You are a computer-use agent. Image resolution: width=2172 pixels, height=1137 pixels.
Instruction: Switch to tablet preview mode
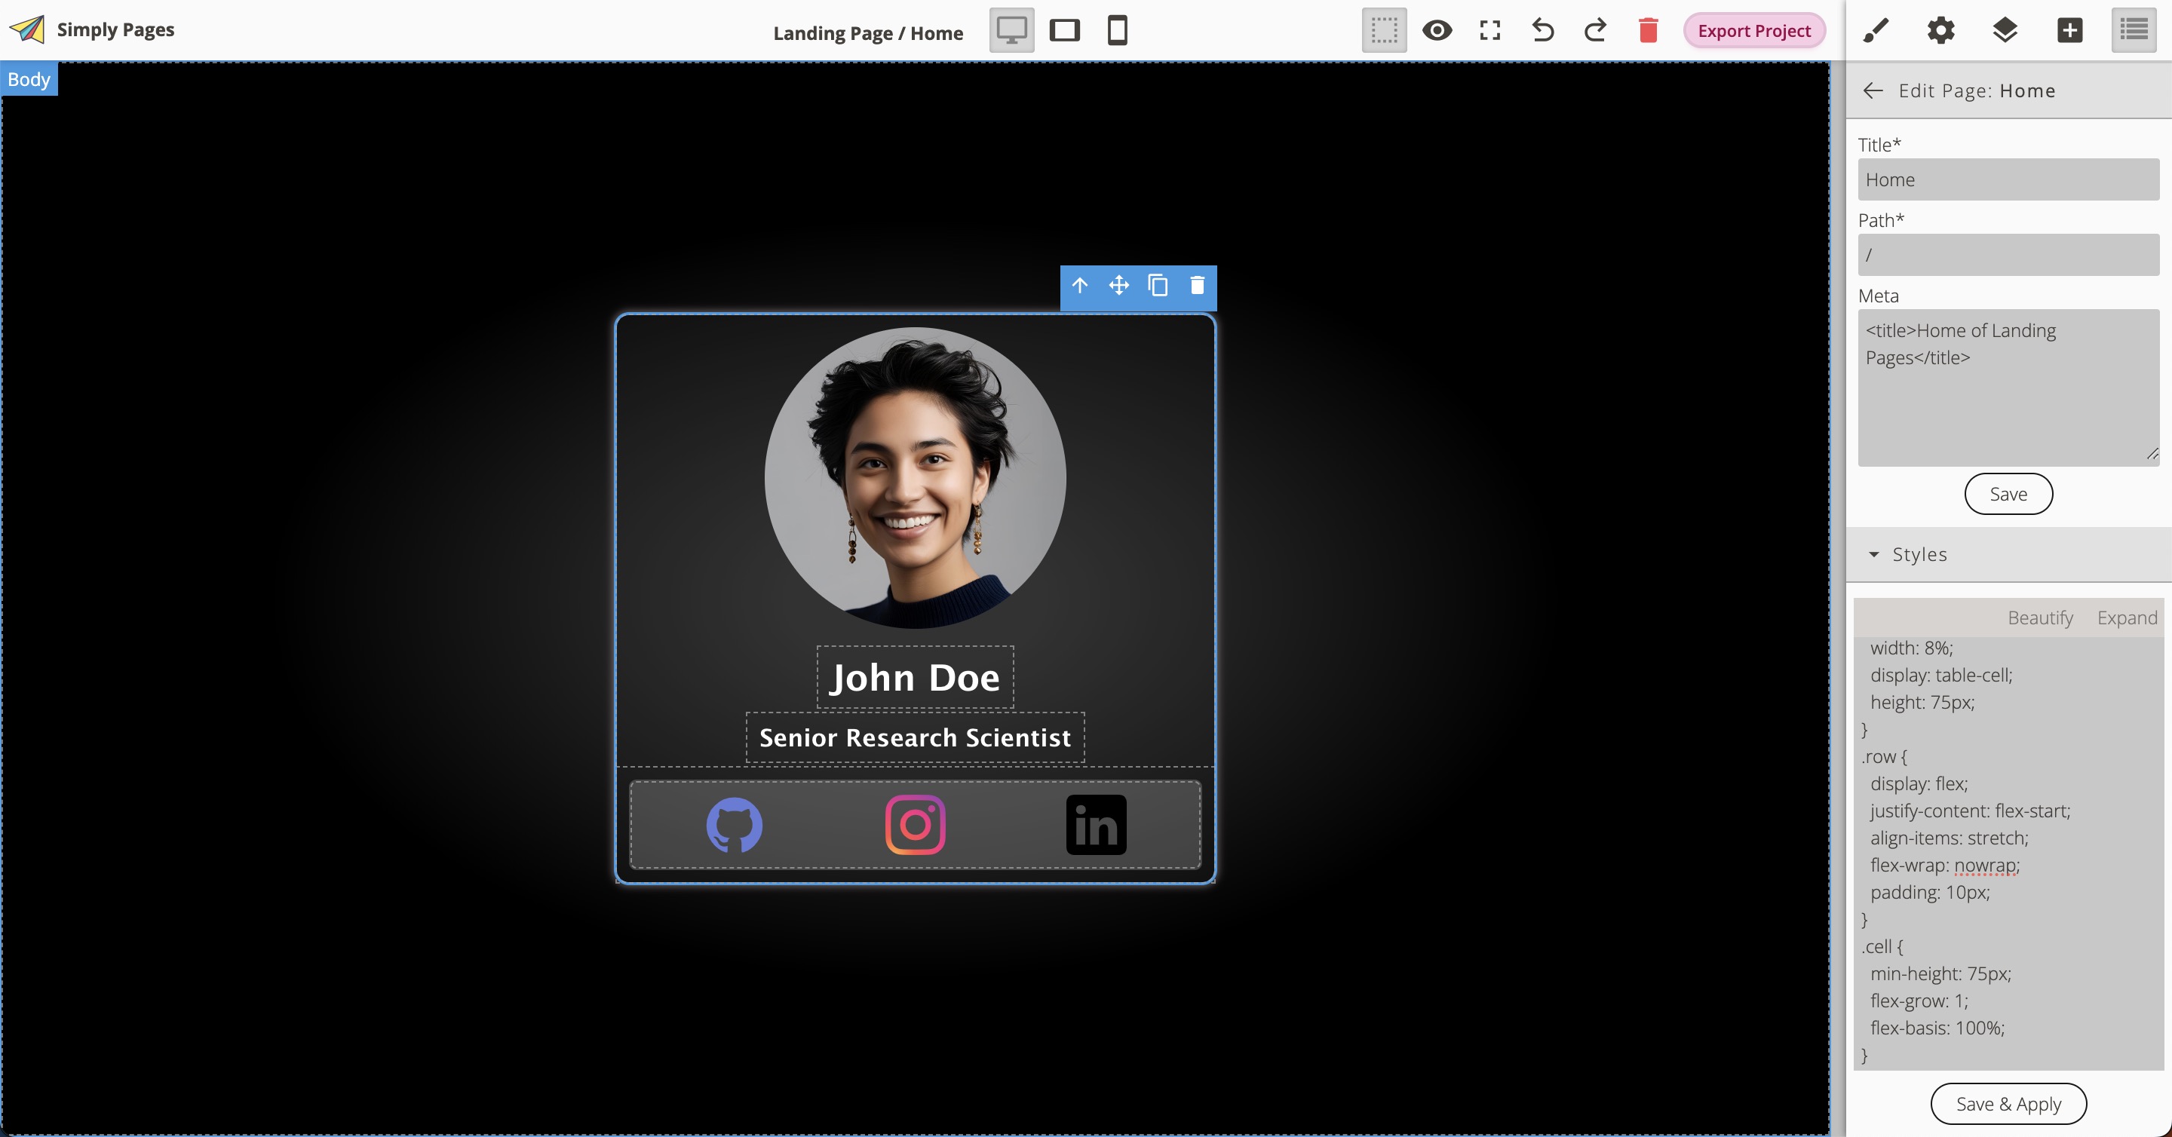1064,30
